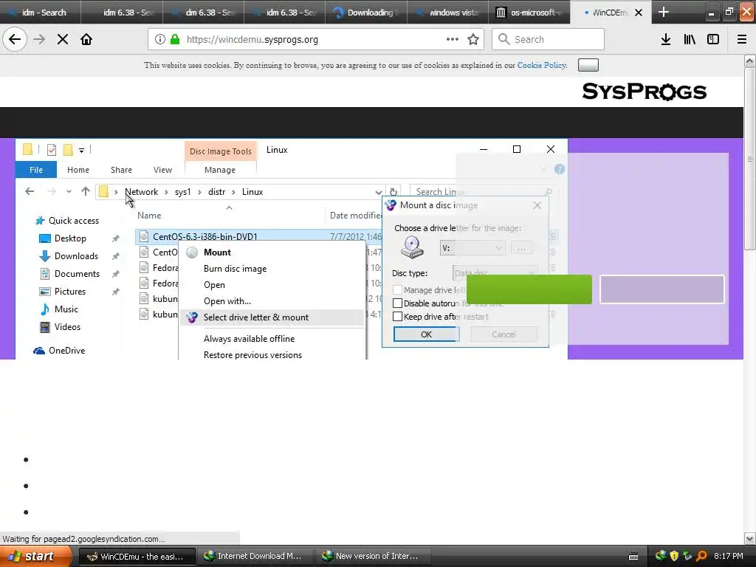Click the sort chevron above the Name column
Image resolution: width=756 pixels, height=567 pixels.
(229, 207)
